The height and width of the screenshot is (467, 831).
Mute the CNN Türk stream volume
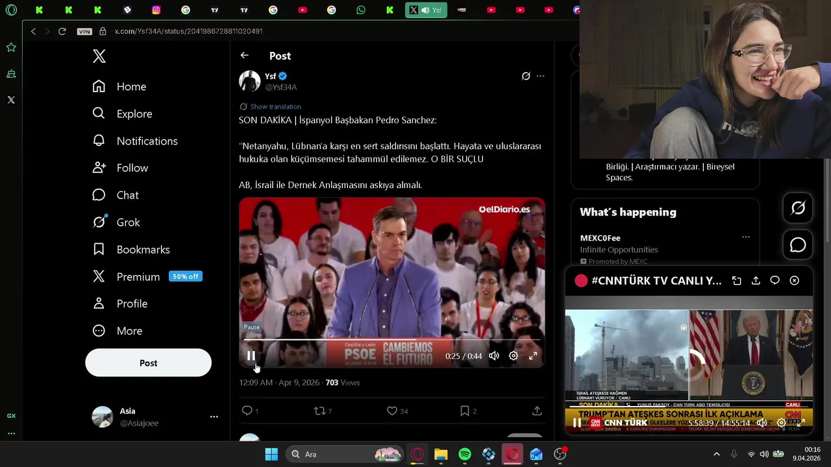point(762,423)
